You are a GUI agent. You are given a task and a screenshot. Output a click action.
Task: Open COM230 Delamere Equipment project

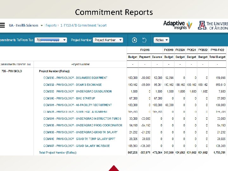75,78
